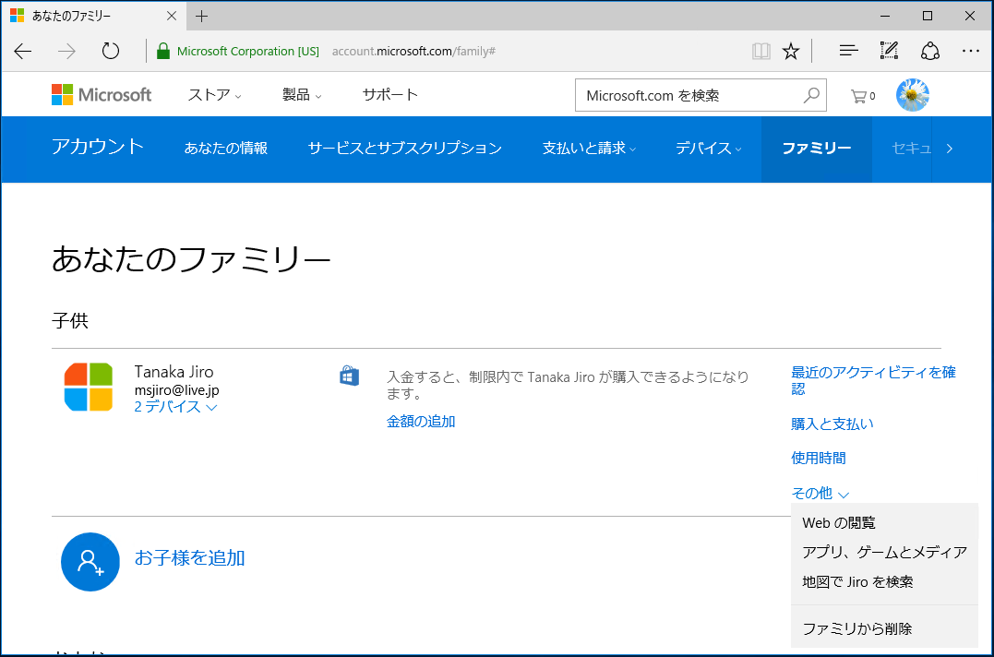Open Web Note annotation icon
Screen dimensions: 994x657
(x=888, y=51)
